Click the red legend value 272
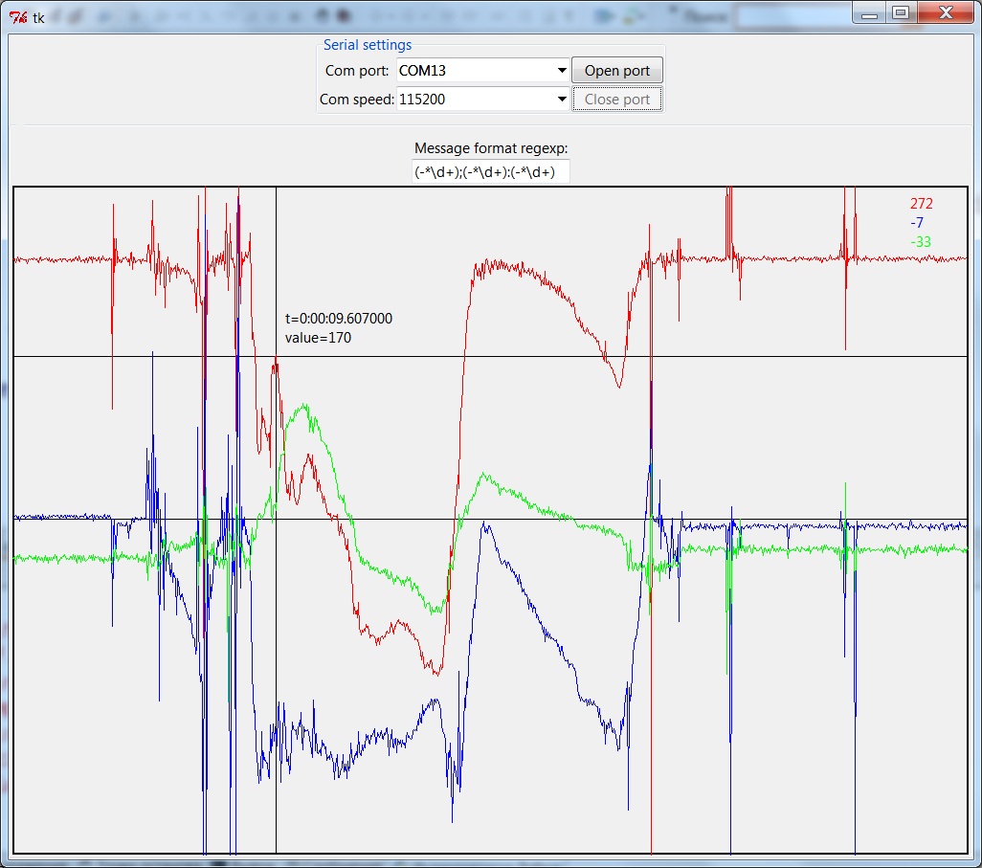 pyautogui.click(x=921, y=204)
